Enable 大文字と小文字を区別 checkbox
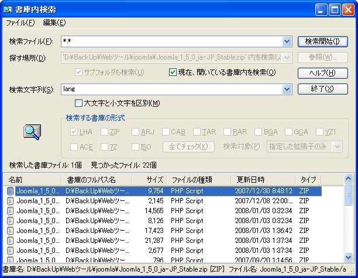Image resolution: width=358 pixels, height=278 pixels. point(79,103)
